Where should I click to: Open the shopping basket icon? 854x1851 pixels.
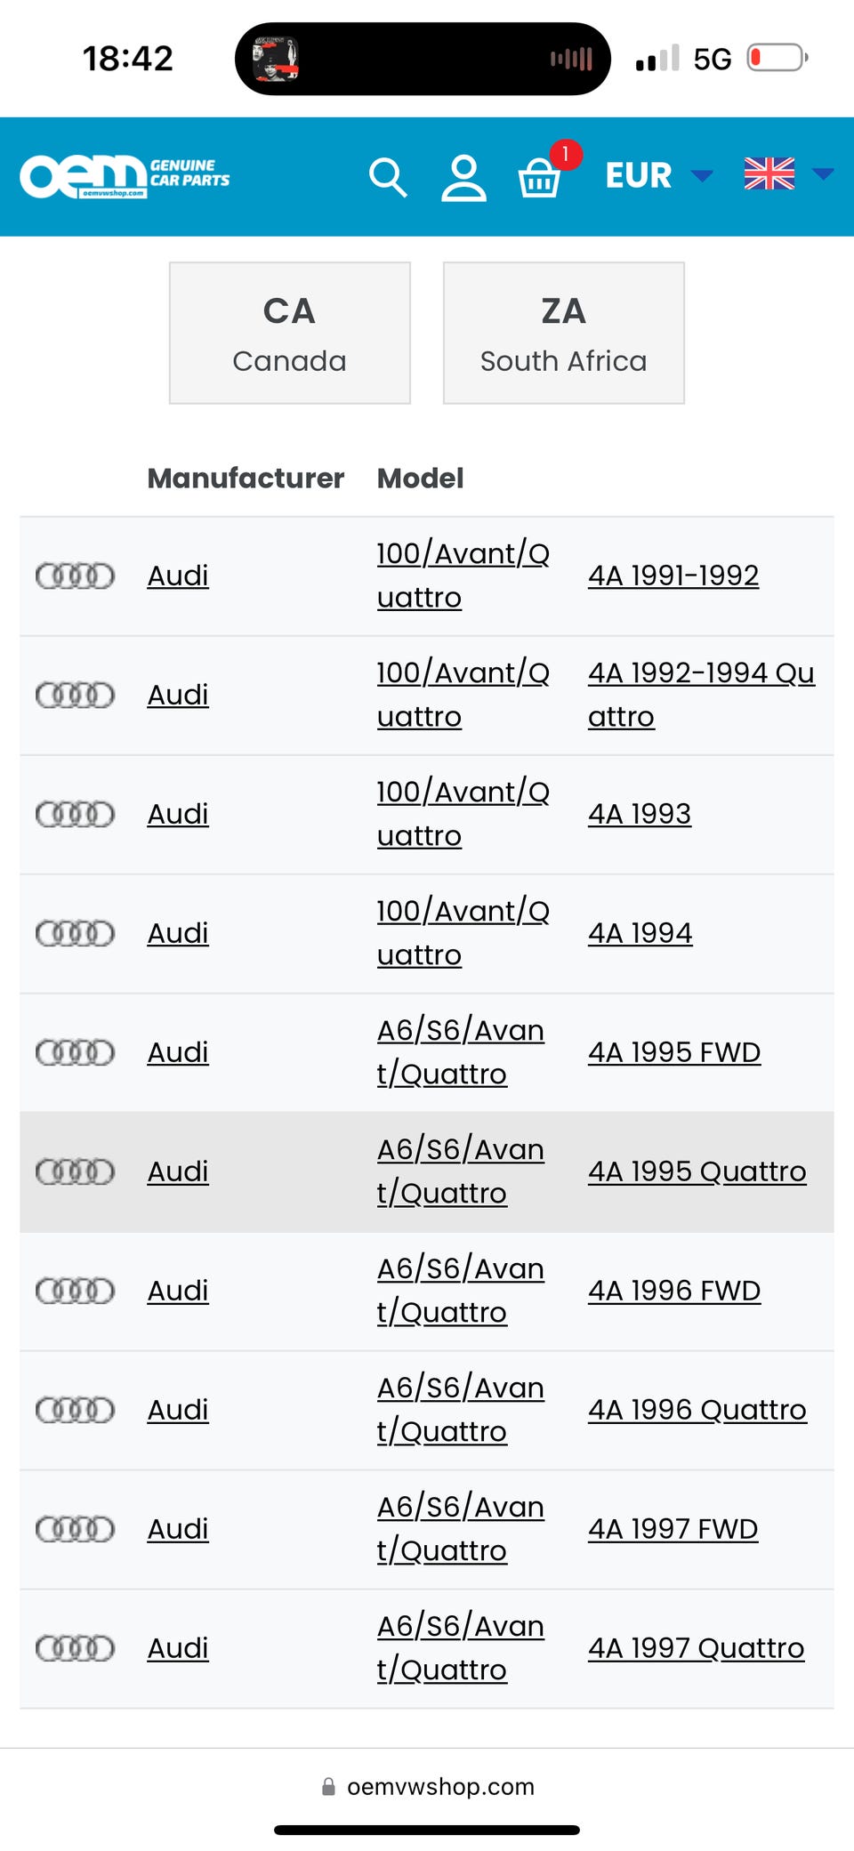[539, 177]
